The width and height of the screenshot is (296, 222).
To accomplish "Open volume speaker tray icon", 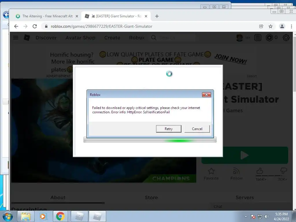I will tap(267, 217).
